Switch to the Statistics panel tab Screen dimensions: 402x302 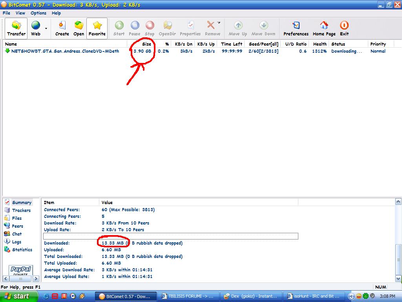coord(22,250)
